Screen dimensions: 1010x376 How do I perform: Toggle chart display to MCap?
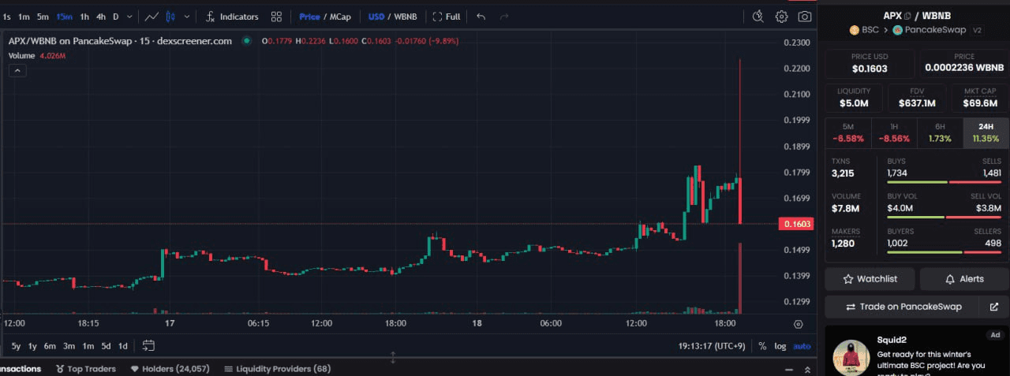[340, 17]
